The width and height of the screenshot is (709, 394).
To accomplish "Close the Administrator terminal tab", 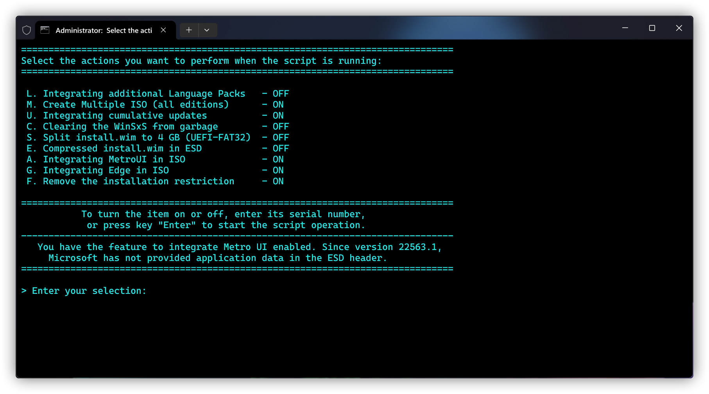I will click(163, 30).
